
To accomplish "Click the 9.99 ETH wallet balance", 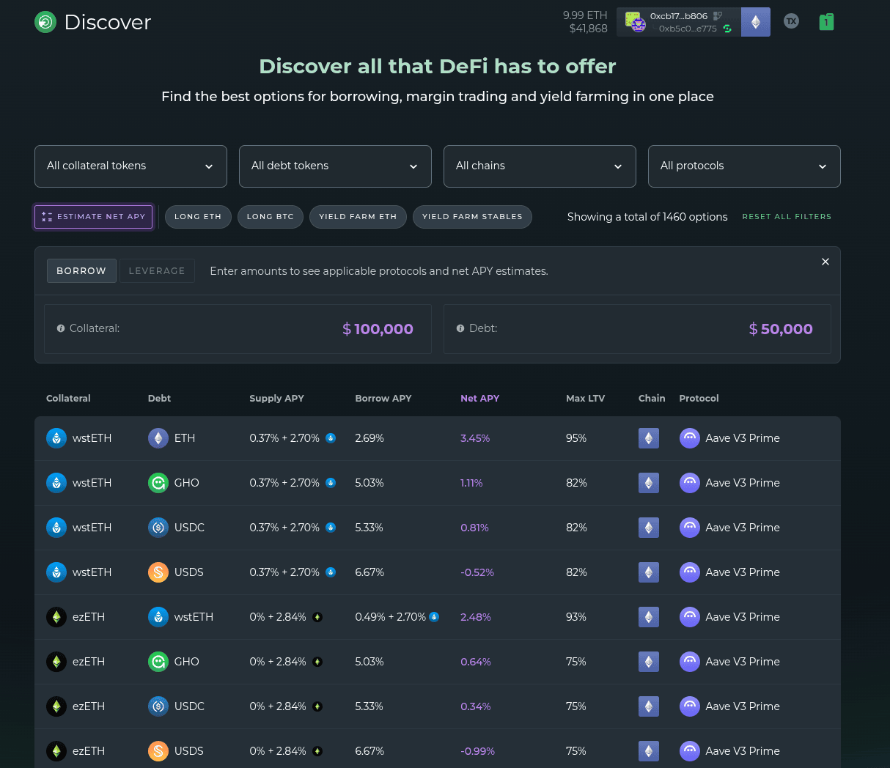I will 585,15.
